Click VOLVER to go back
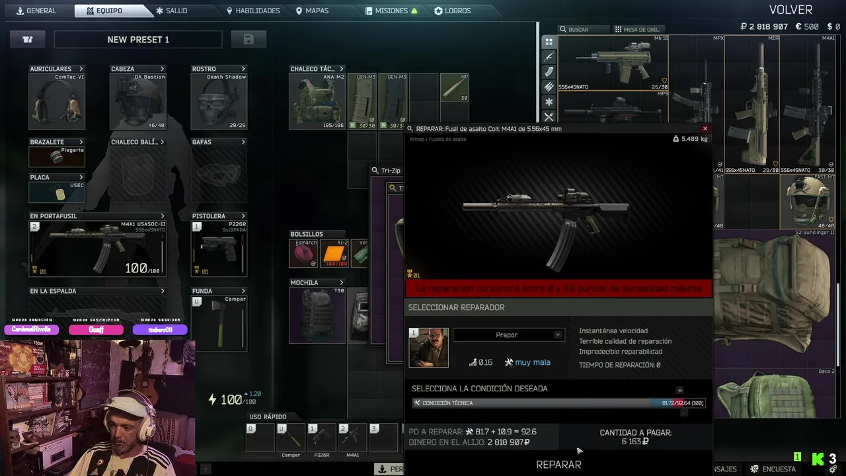 [x=790, y=9]
